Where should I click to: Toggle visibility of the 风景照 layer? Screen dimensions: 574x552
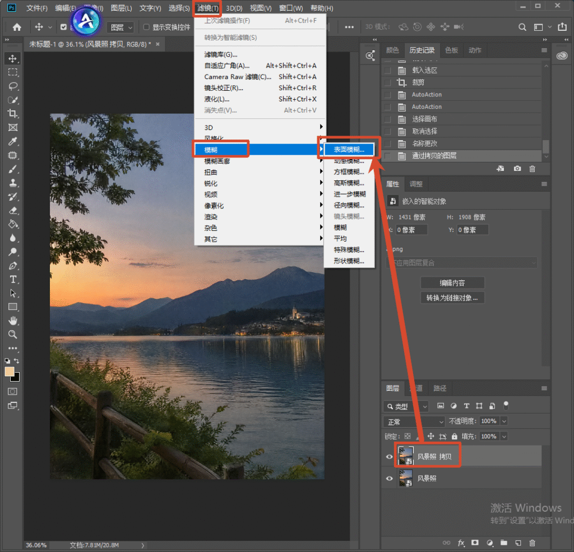click(389, 479)
